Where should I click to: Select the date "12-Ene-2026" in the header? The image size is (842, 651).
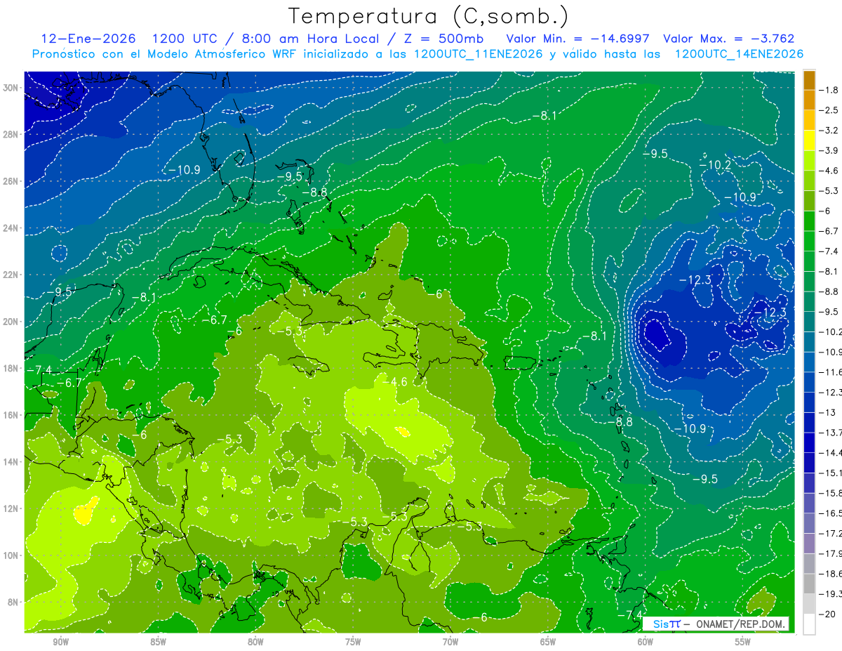pyautogui.click(x=89, y=39)
